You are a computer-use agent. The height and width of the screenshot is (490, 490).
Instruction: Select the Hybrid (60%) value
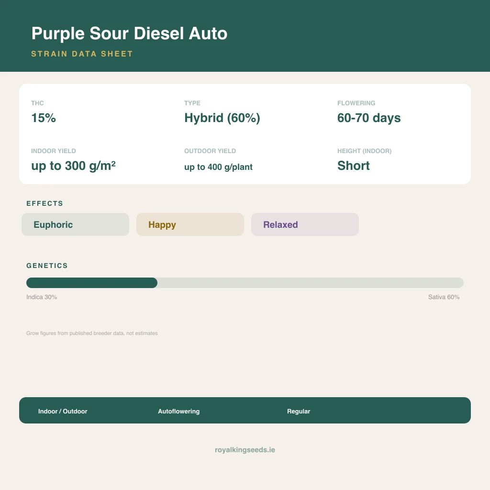[222, 118]
